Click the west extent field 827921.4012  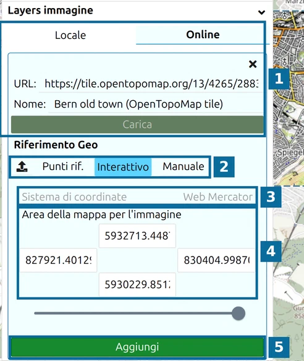[x=58, y=260]
